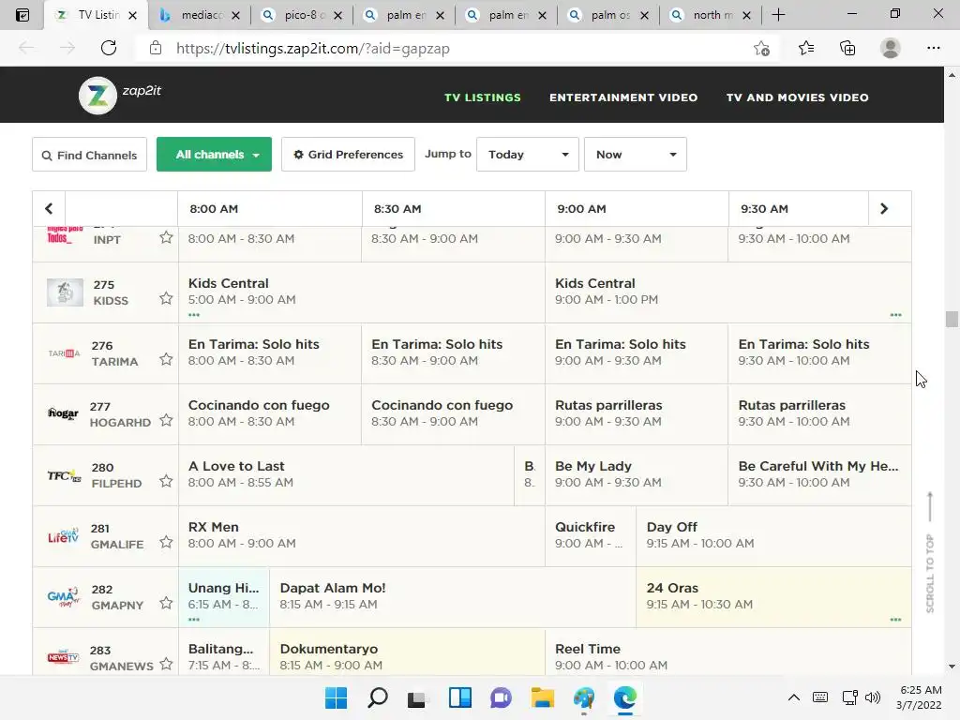The height and width of the screenshot is (720, 960).
Task: Open Widgets from the taskbar
Action: pyautogui.click(x=459, y=697)
